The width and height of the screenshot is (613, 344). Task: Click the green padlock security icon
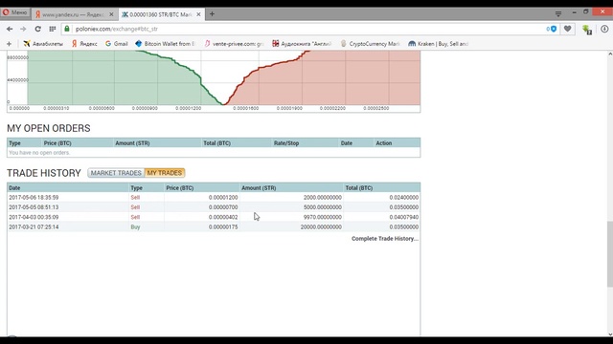click(67, 29)
